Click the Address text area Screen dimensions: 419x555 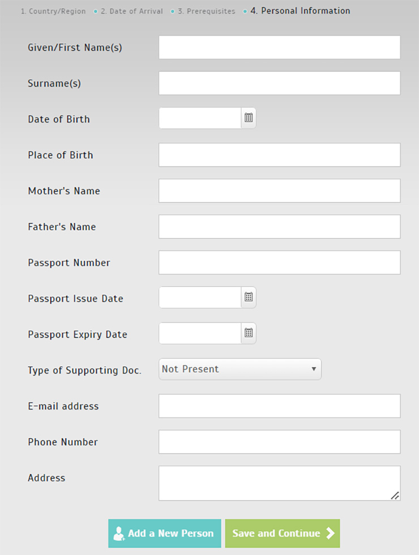pyautogui.click(x=280, y=483)
